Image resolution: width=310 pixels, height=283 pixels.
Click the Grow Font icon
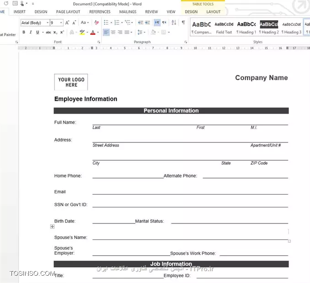[x=67, y=22]
